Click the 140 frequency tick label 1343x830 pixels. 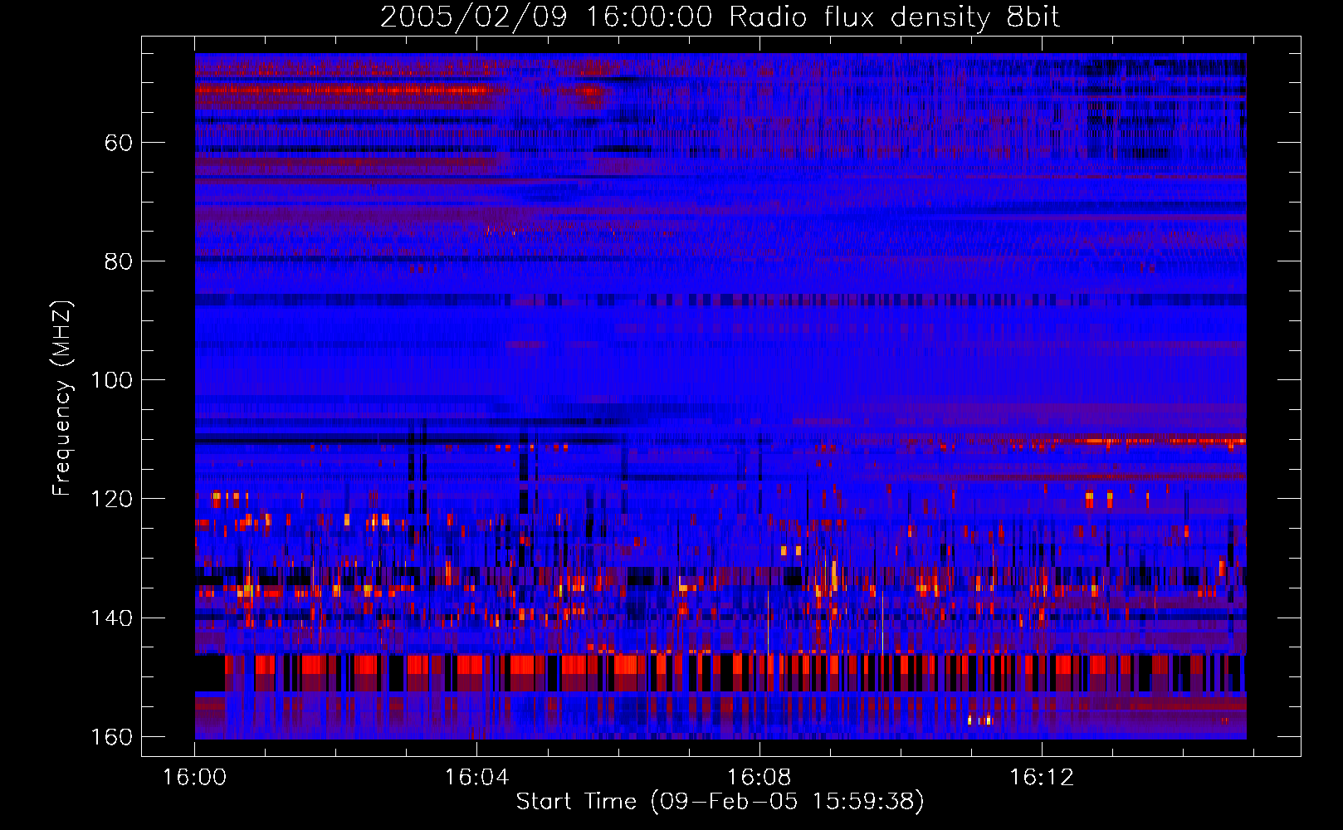pos(111,618)
